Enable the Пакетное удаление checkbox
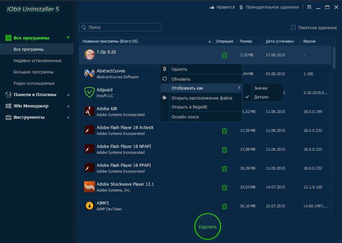Screen dimensions: 342x243 293,27
